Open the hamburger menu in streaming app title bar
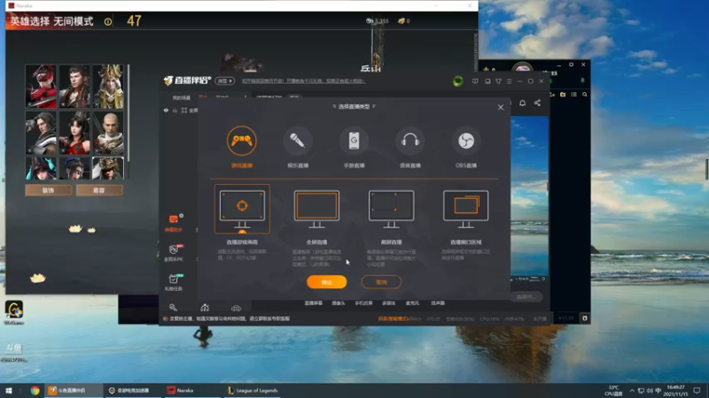Screen dimensions: 709x398 pos(509,81)
